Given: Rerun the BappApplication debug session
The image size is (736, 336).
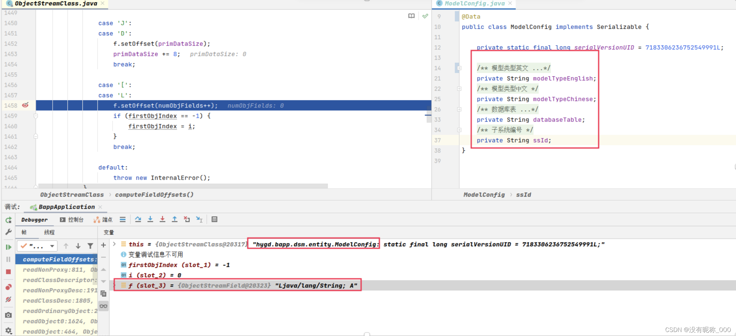Looking at the screenshot, I should coord(8,220).
